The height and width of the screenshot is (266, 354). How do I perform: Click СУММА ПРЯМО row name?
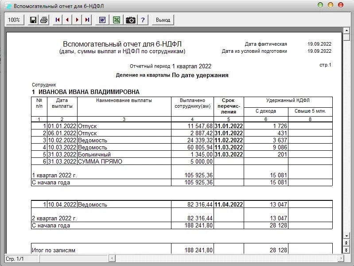click(100, 161)
